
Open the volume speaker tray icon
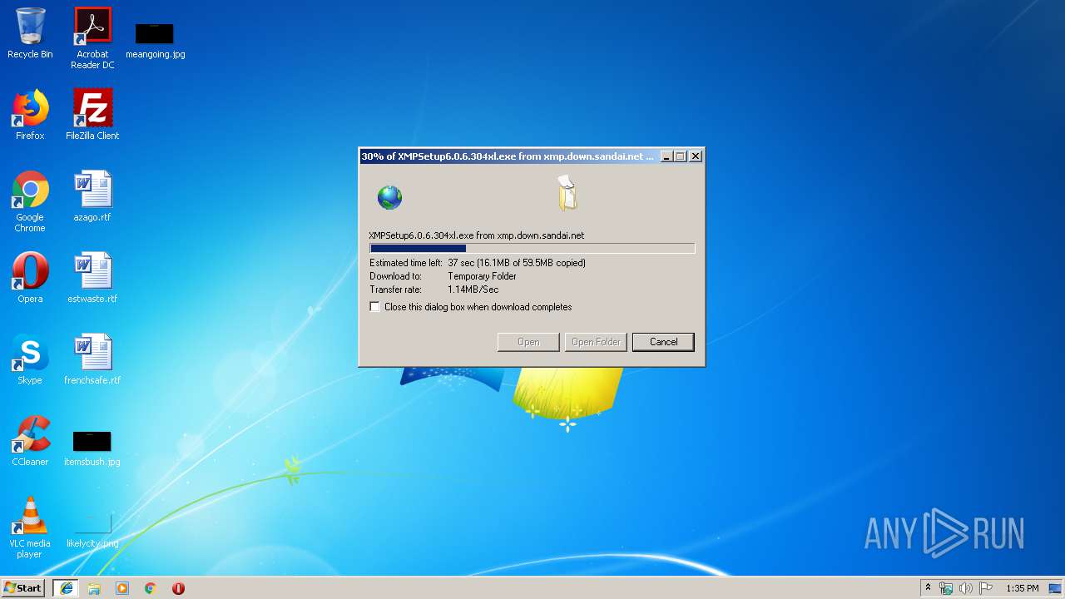pos(966,588)
